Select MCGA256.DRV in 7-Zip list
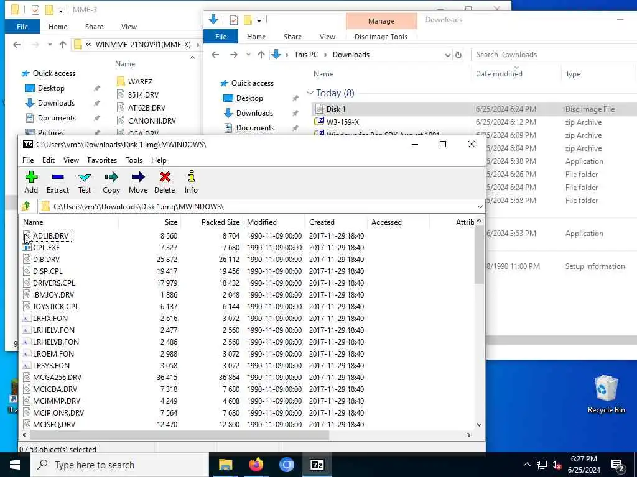637x477 pixels. coord(57,377)
